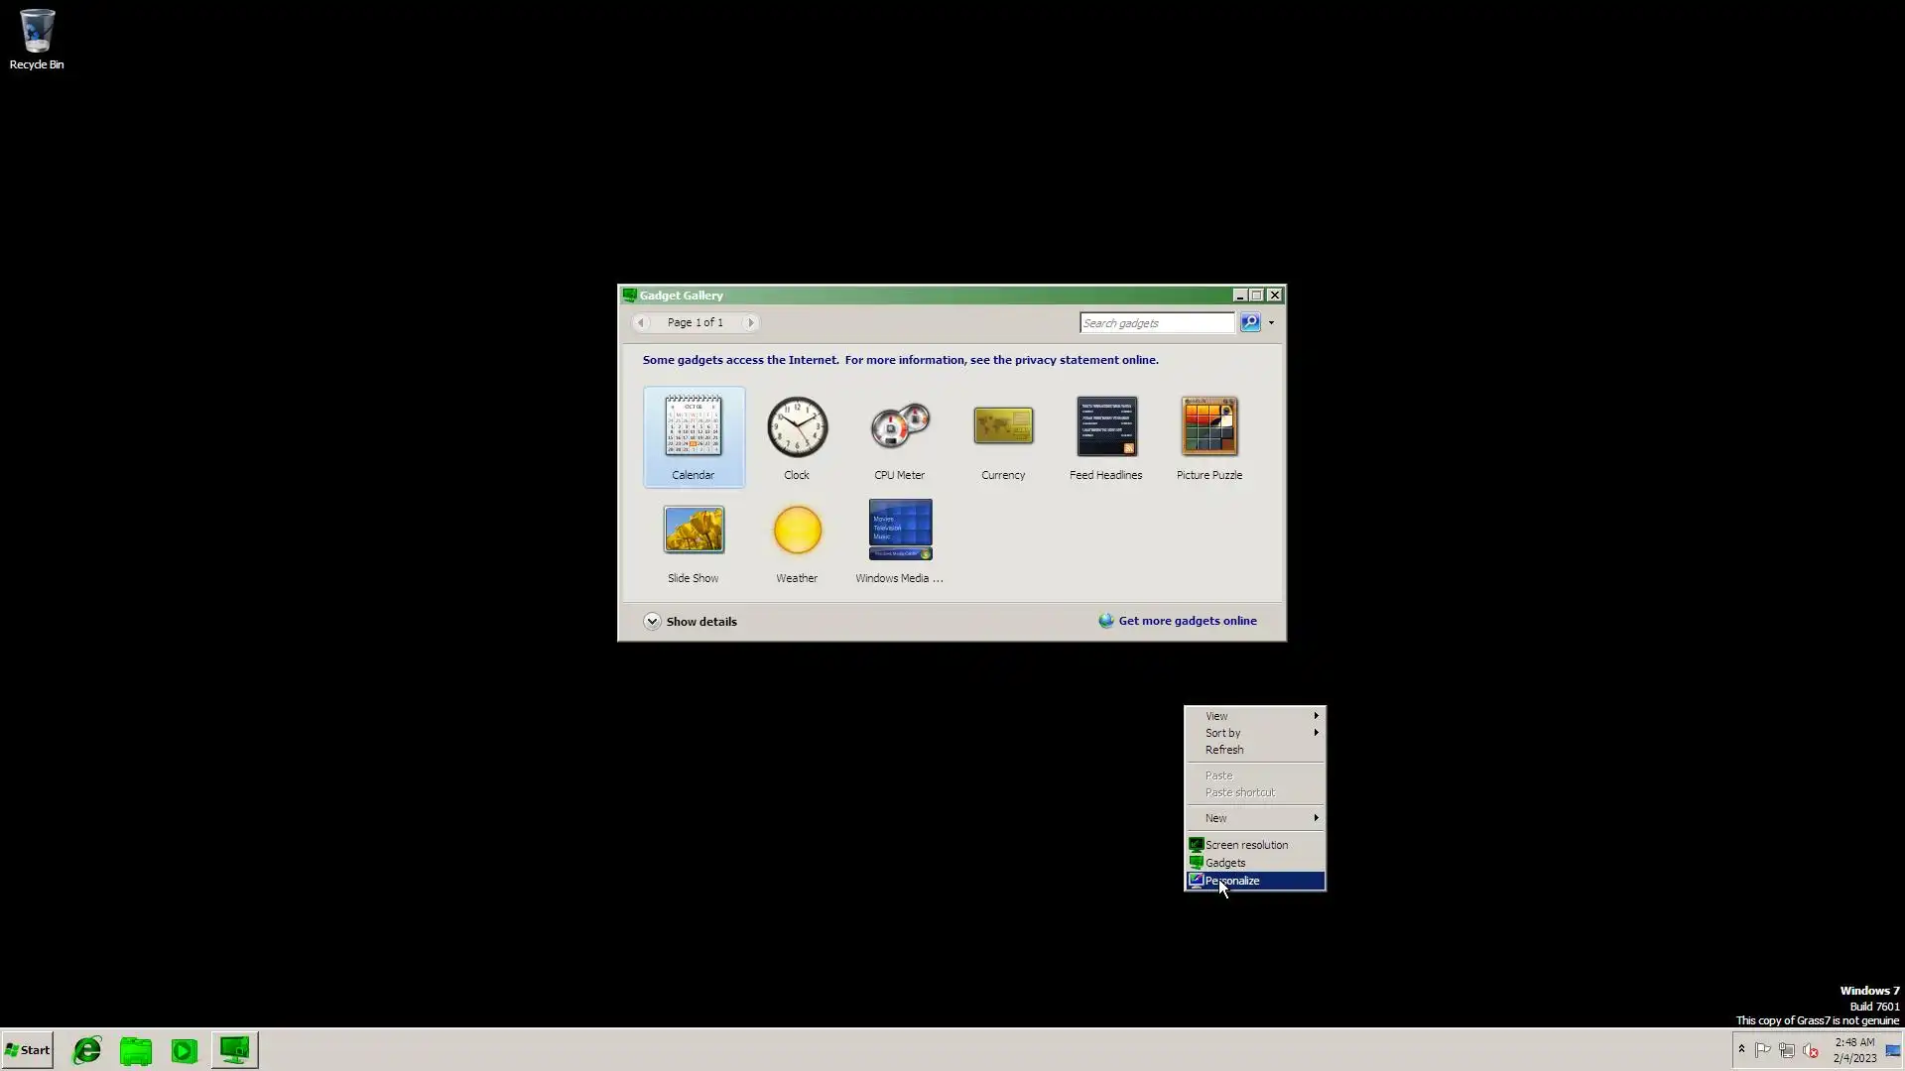Select the Weather gadget icon
This screenshot has height=1071, width=1905.
pos(797,531)
